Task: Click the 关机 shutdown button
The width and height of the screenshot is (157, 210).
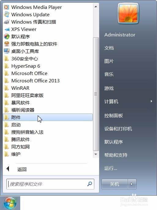Action: point(114,184)
